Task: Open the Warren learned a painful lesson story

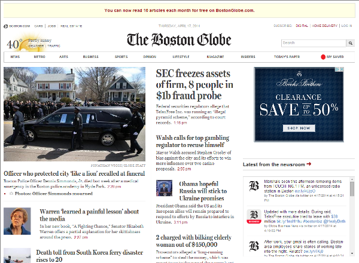Action: tap(89, 215)
